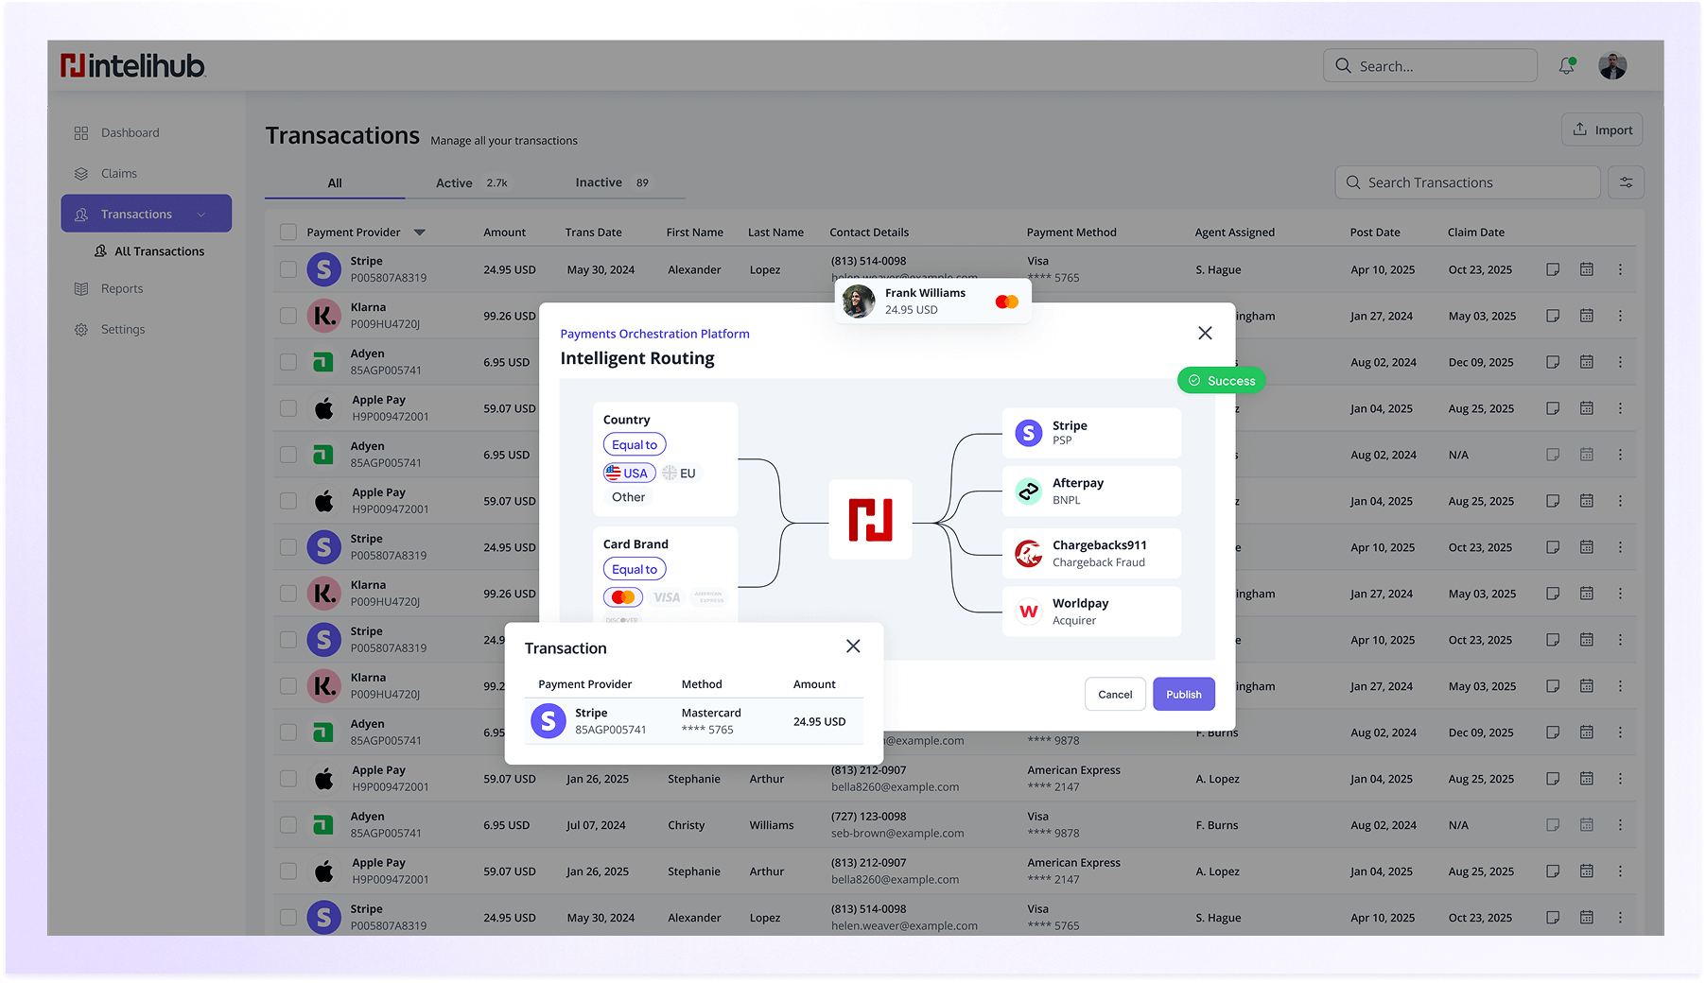
Task: Click the Reports sidebar icon
Action: tap(81, 289)
